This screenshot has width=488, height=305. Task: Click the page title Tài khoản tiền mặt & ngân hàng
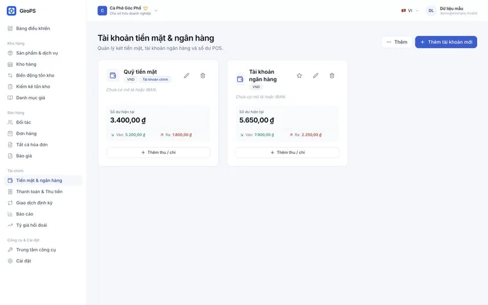[156, 38]
